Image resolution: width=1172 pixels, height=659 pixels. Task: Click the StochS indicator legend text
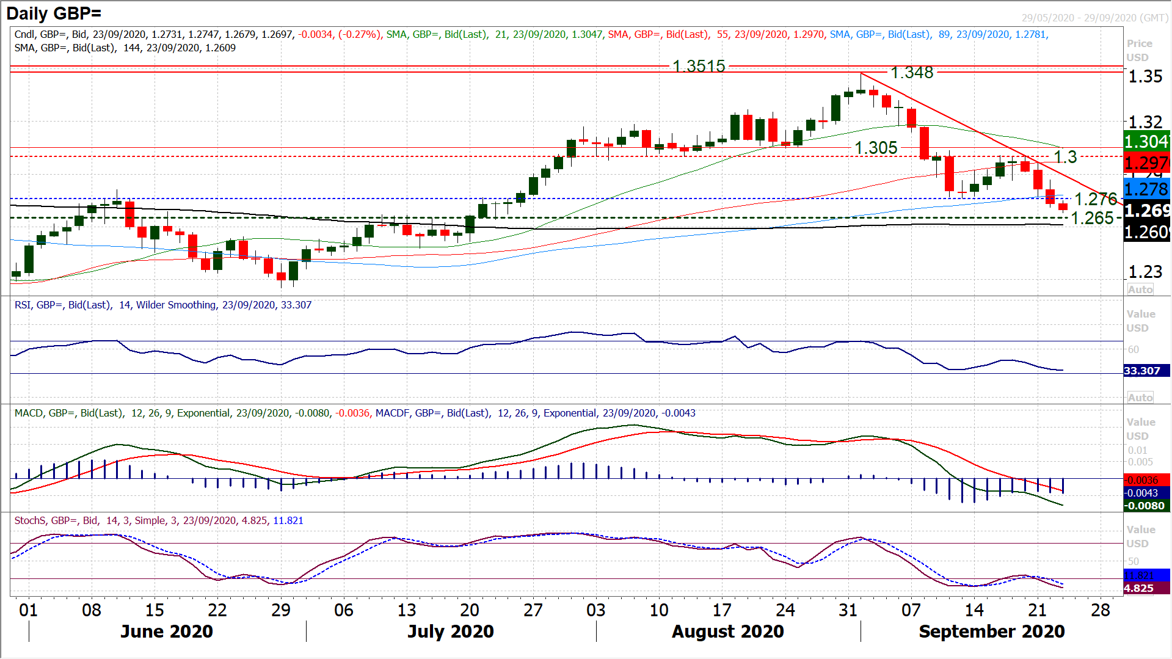159,520
